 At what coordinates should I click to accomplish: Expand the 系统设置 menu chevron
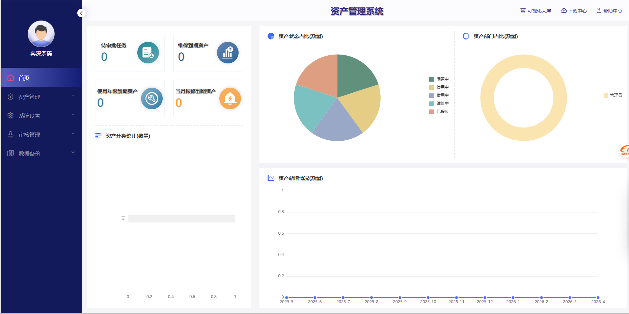point(73,115)
